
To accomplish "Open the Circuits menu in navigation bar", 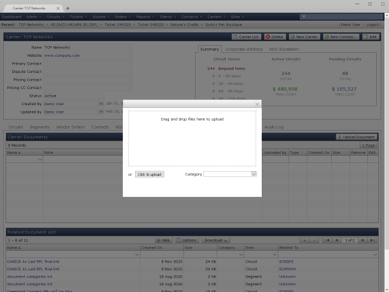I will tap(54, 17).
